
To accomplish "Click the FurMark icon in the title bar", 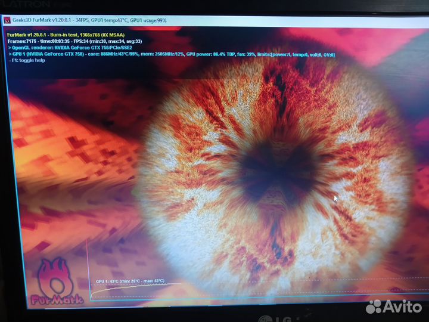I will [7, 20].
